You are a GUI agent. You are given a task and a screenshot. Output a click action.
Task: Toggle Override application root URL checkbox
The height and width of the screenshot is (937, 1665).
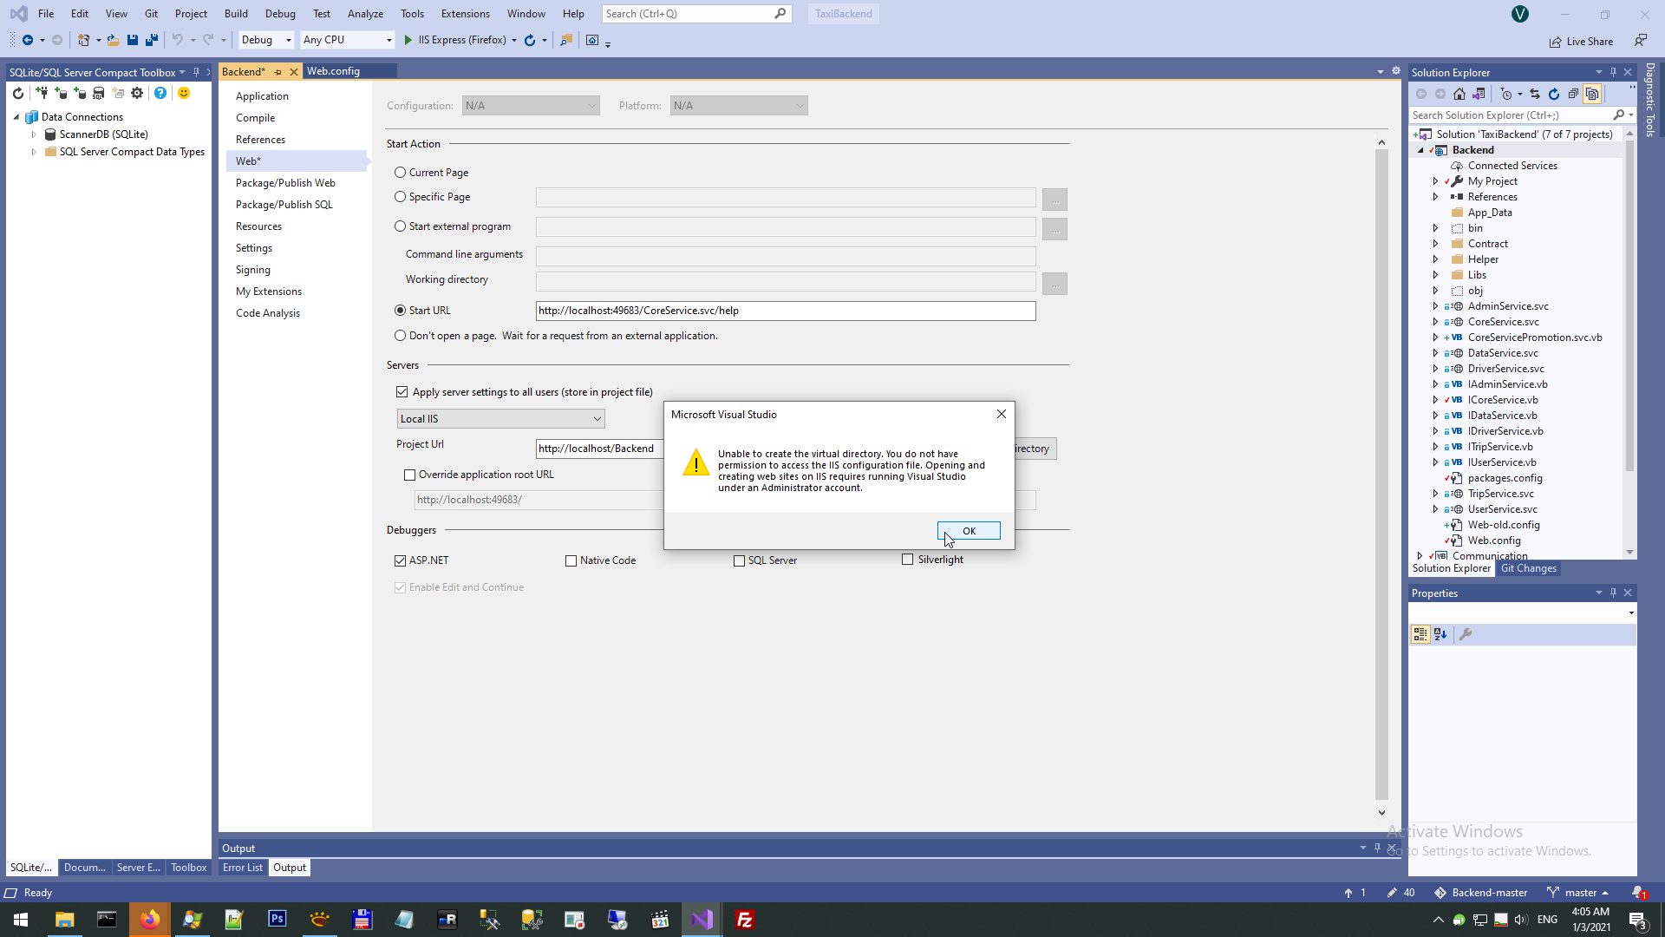(x=409, y=475)
